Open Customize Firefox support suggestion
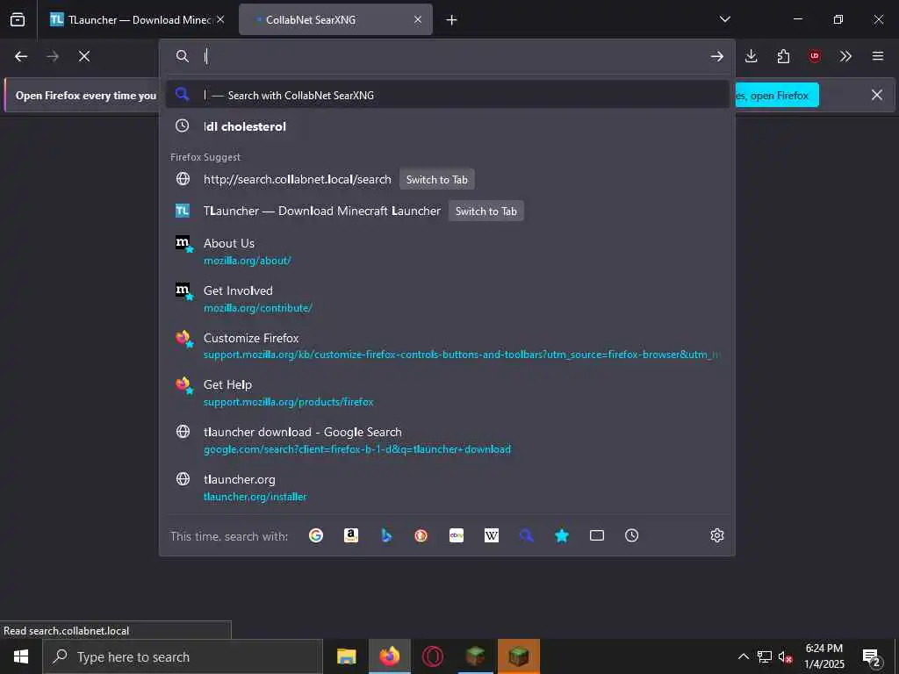 (x=447, y=346)
